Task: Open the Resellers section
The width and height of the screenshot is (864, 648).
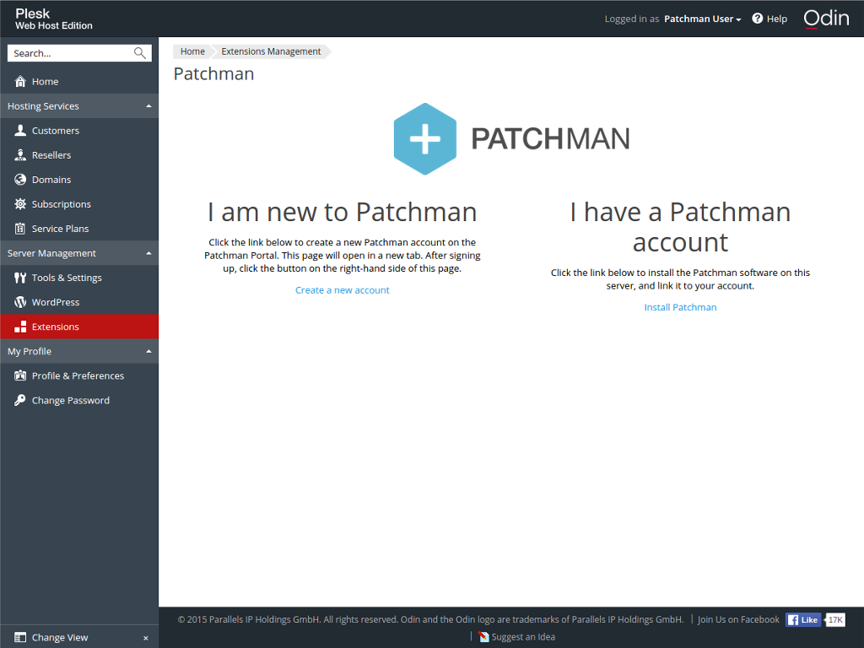Action: click(19, 154)
